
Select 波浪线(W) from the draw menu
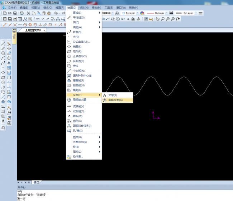pos(79,106)
